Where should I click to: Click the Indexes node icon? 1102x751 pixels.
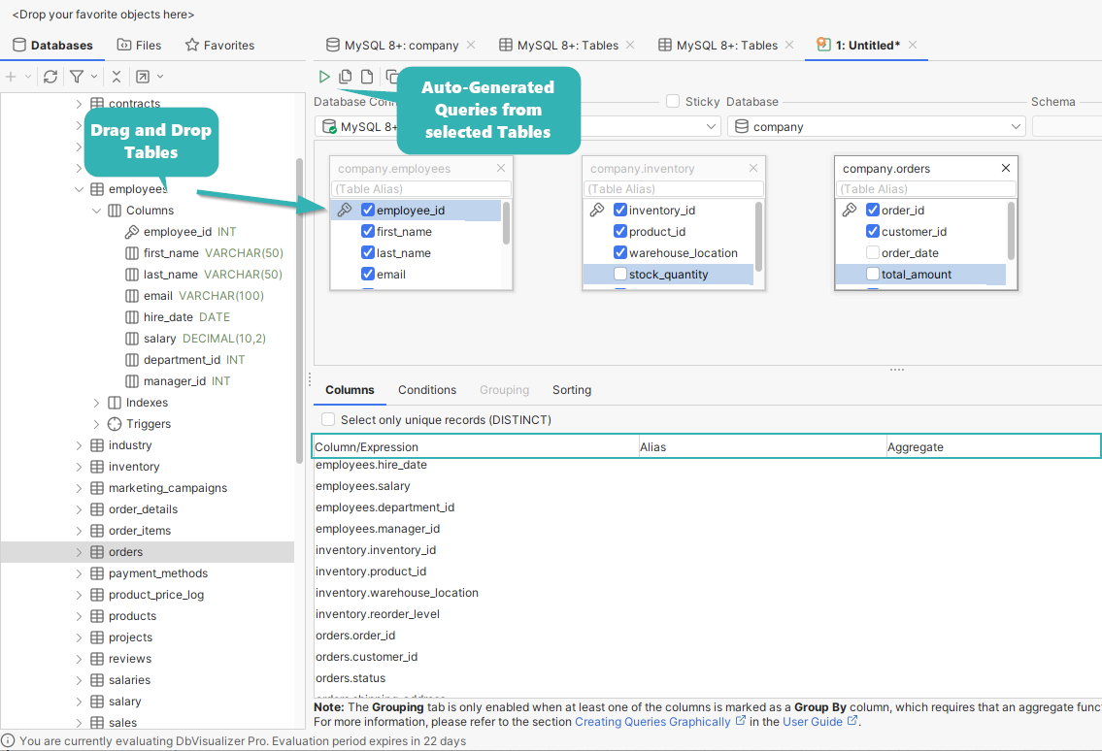click(115, 403)
